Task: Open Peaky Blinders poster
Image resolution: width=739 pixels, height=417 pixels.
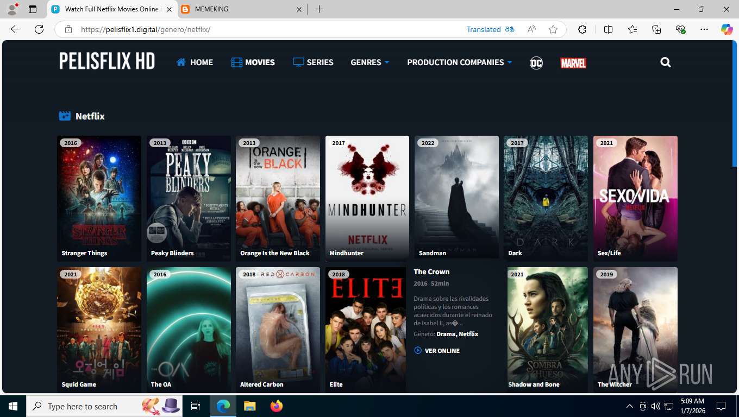Action: point(189,198)
